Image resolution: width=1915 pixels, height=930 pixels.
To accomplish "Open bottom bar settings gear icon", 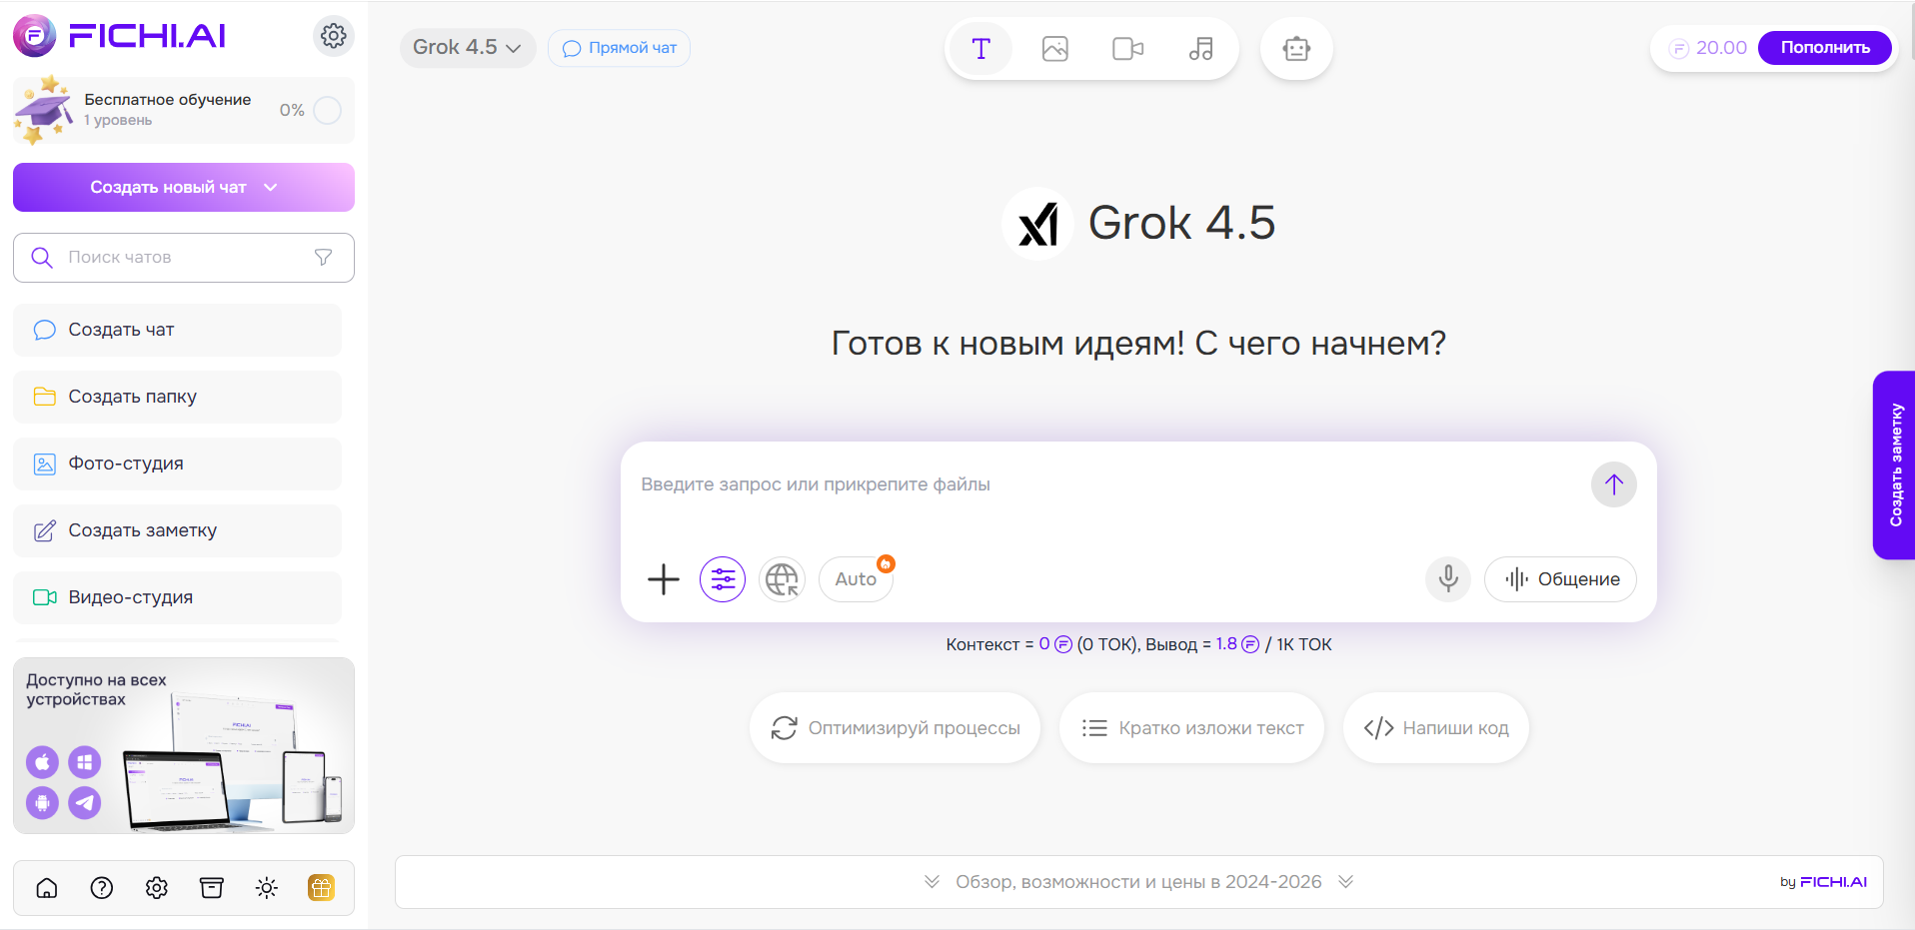I will (157, 888).
